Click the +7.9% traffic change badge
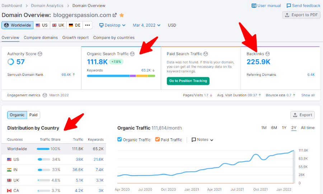This screenshot has width=323, height=194. [116, 62]
